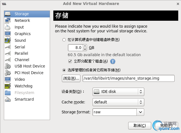Click the blue info icon beside allocation checkbox
This screenshot has width=181, height=133.
(113, 61)
